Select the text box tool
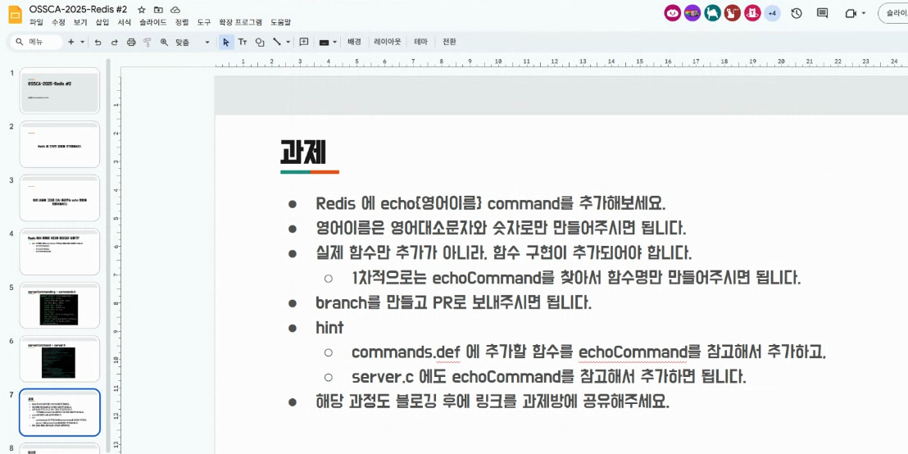The width and height of the screenshot is (908, 454). pyautogui.click(x=243, y=42)
